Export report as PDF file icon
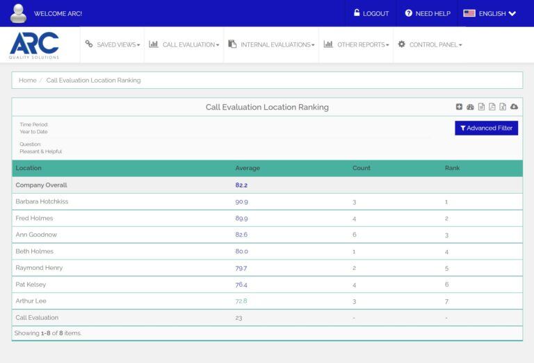The height and width of the screenshot is (363, 534). click(x=492, y=107)
